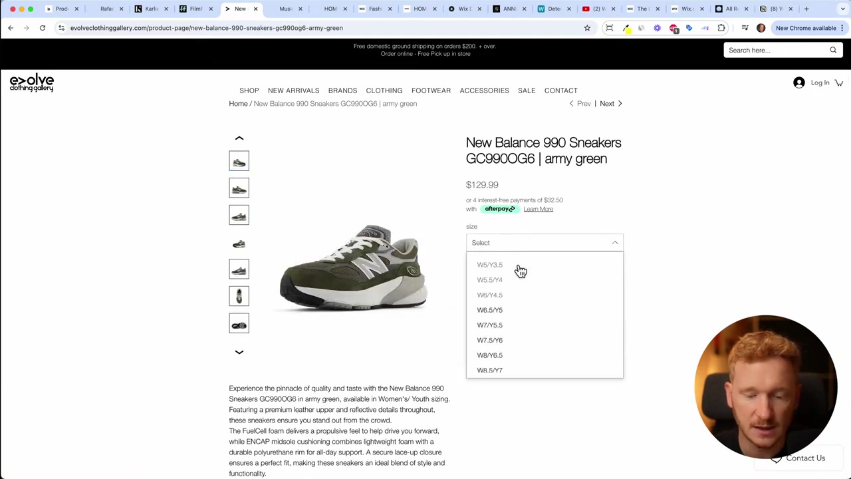
Task: Open the media controls icon
Action: coord(745,28)
